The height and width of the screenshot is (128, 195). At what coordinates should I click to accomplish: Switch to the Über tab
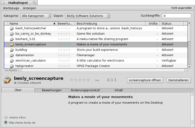point(18,90)
